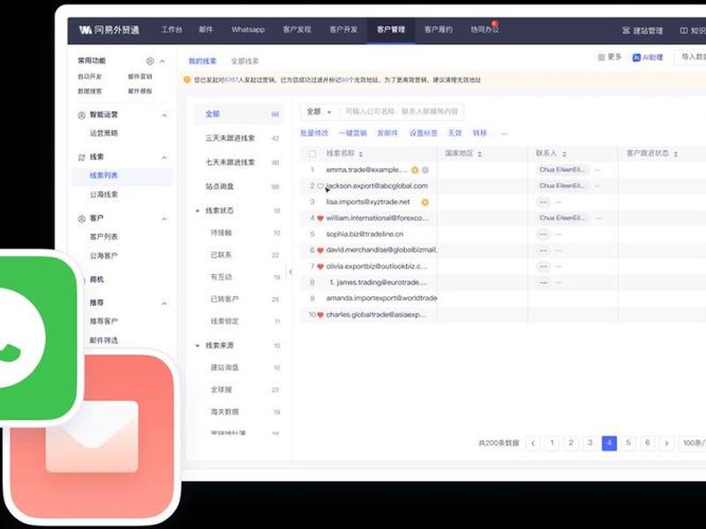706x529 pixels.
Task: Open the 100条 page size dropdown
Action: (x=695, y=443)
